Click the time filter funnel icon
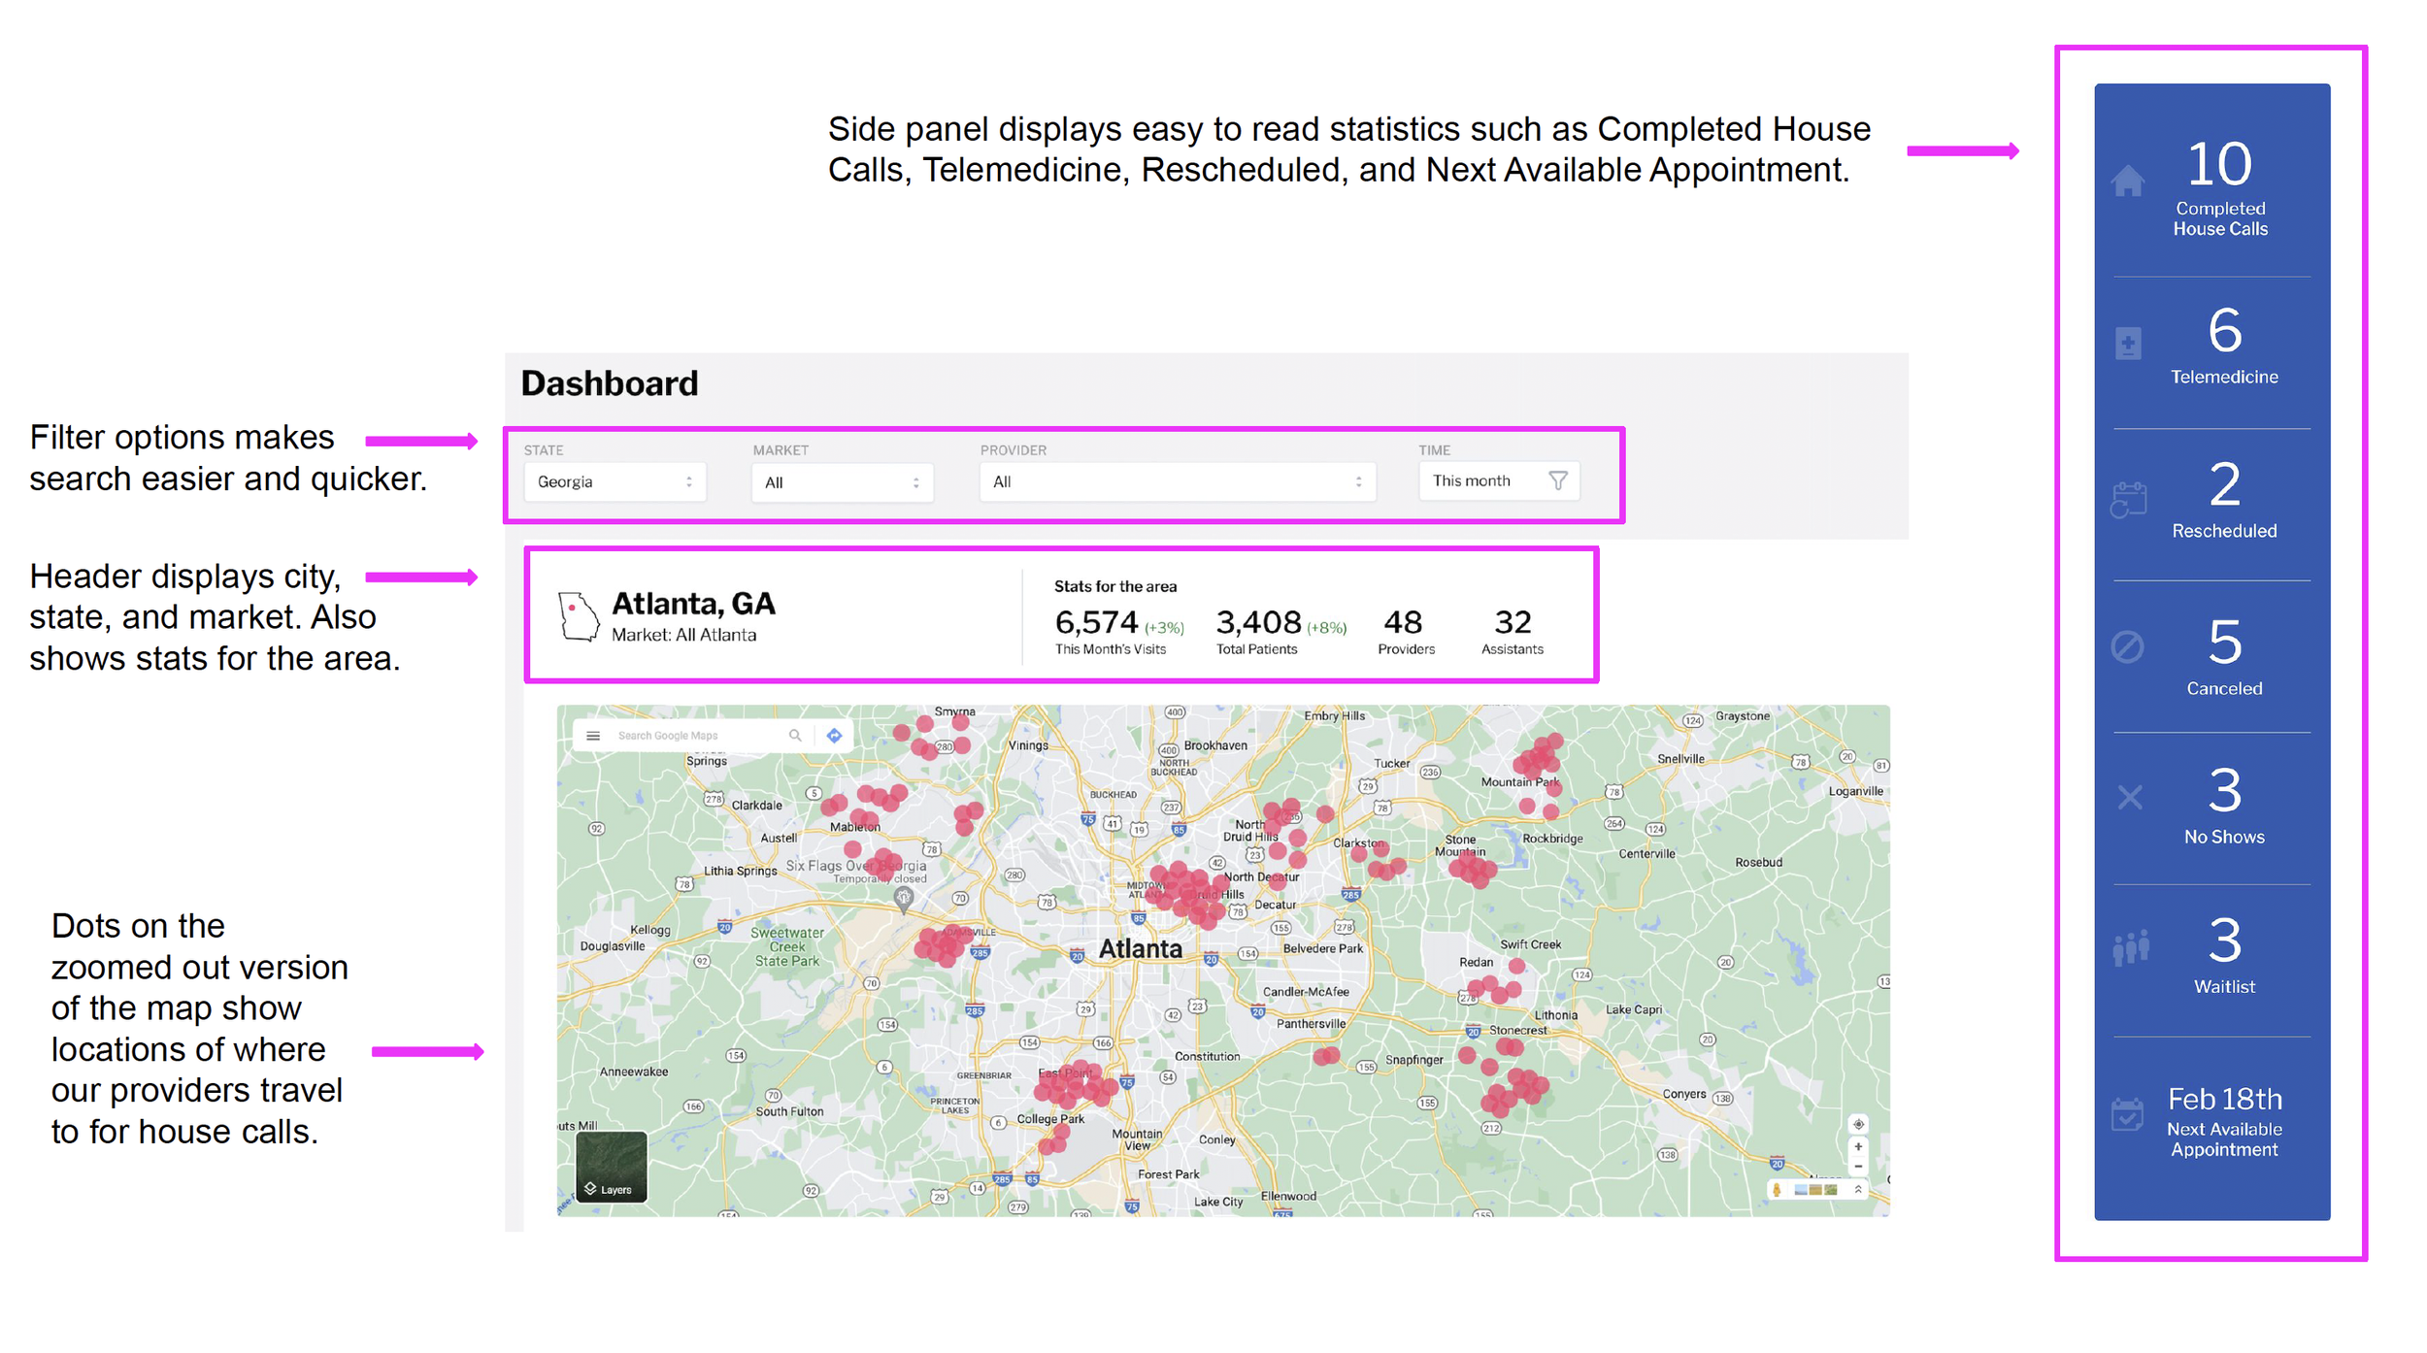The width and height of the screenshot is (2427, 1353). (x=1558, y=480)
